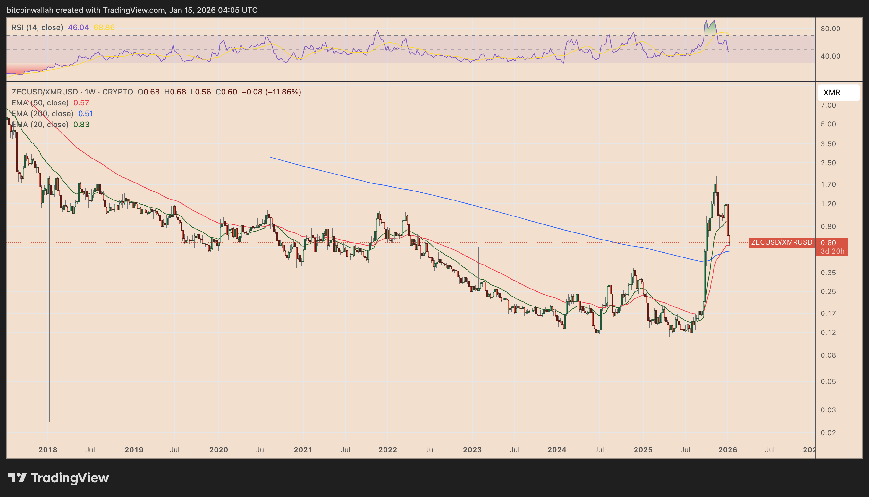The image size is (869, 497).
Task: Click the 0.60 current price tag
Action: point(828,243)
